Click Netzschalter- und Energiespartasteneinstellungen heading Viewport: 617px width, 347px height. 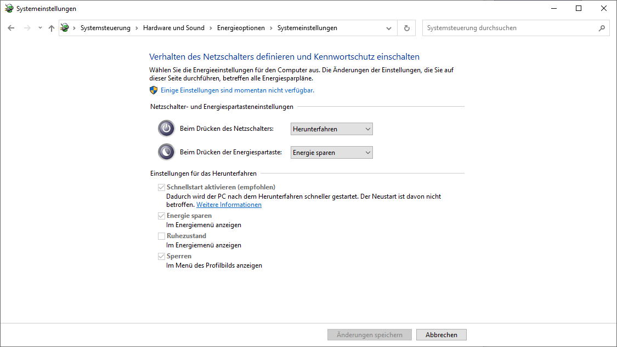(x=222, y=106)
